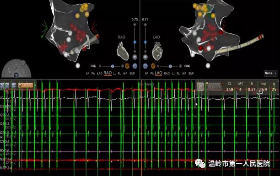Click the orange ring icon in right pane
Image resolution: width=280 pixels, height=176 pixels.
pos(153,66)
